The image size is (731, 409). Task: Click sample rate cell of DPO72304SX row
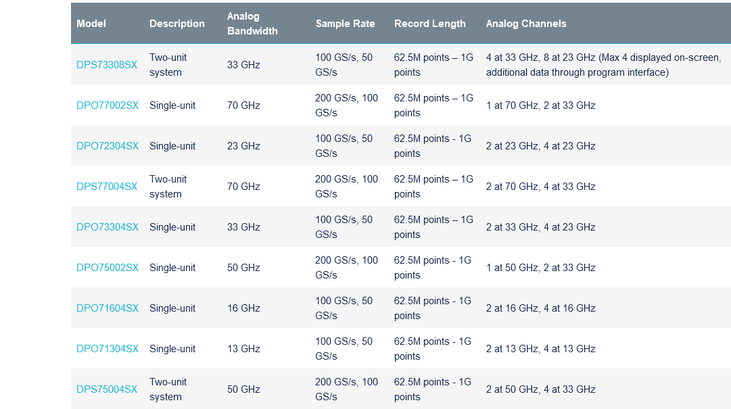344,146
